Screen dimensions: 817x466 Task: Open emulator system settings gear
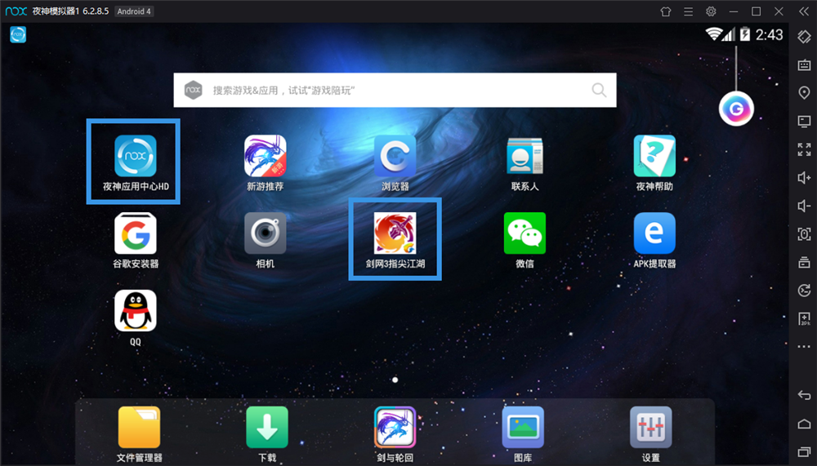tap(711, 11)
